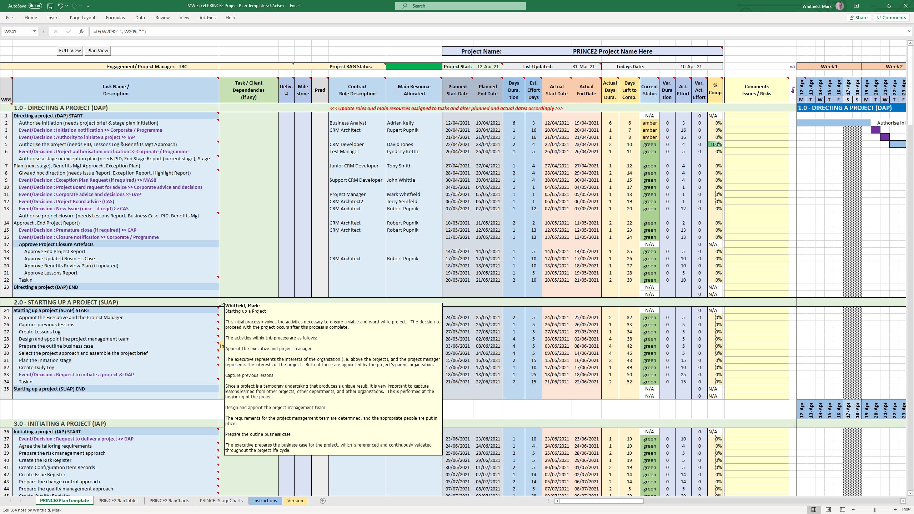
Task: Click the Redo icon
Action: pos(74,6)
